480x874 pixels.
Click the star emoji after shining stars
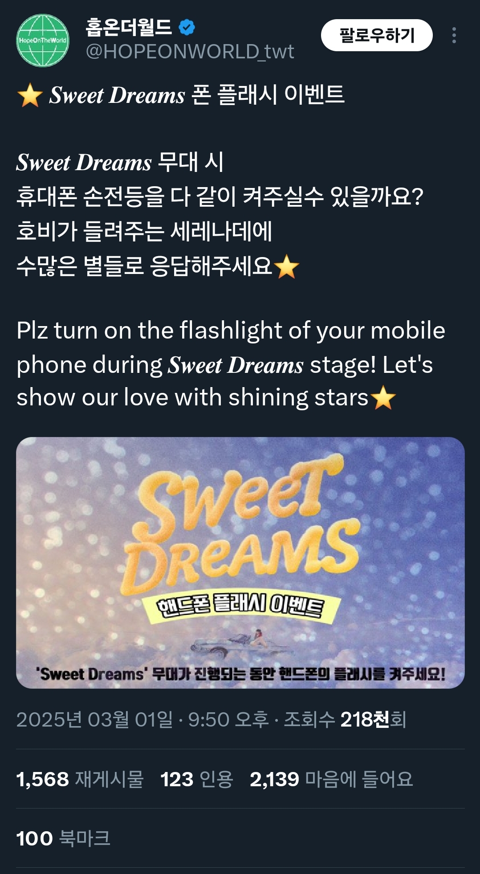pyautogui.click(x=383, y=397)
